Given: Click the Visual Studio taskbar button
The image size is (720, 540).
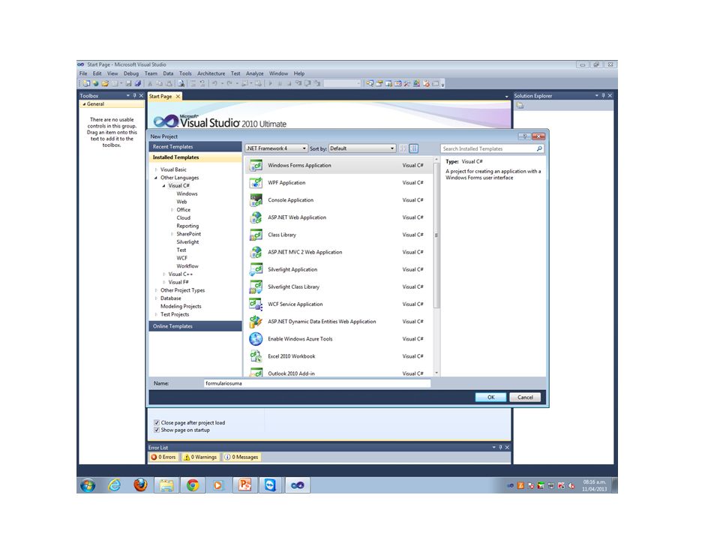Looking at the screenshot, I should tap(297, 485).
